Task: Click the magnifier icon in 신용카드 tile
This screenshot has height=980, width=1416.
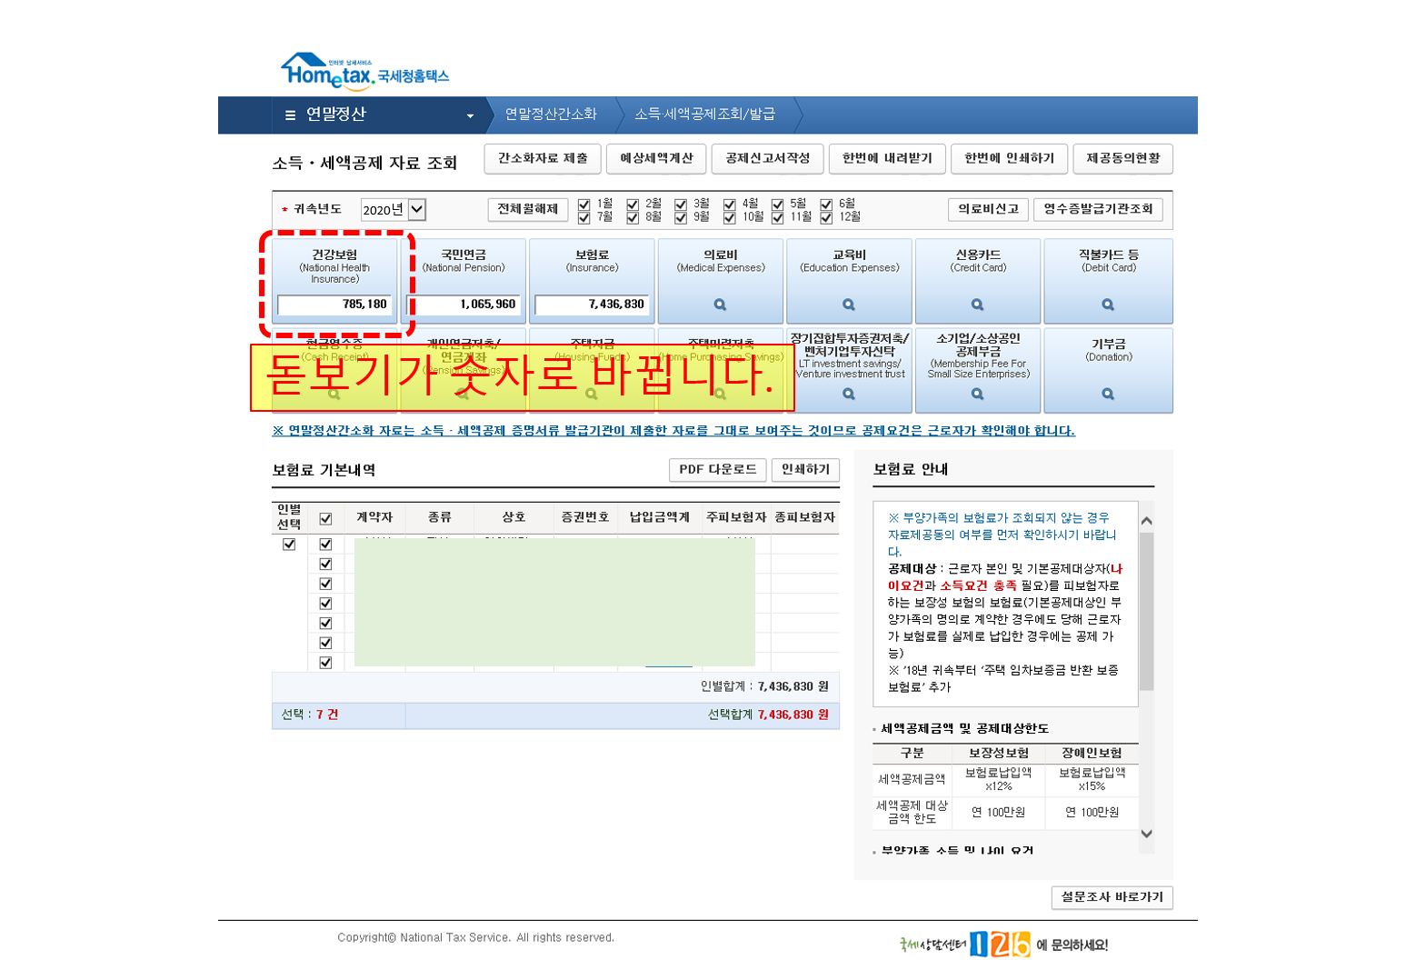Action: [x=978, y=305]
